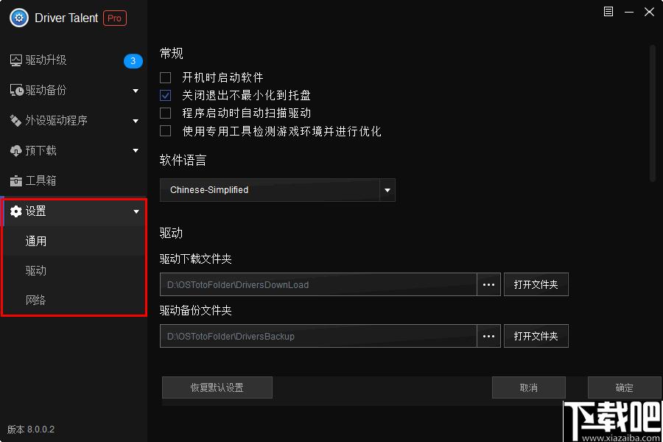Expand the 外设驱动程序 sidebar arrow
This screenshot has width=663, height=442.
[x=136, y=121]
